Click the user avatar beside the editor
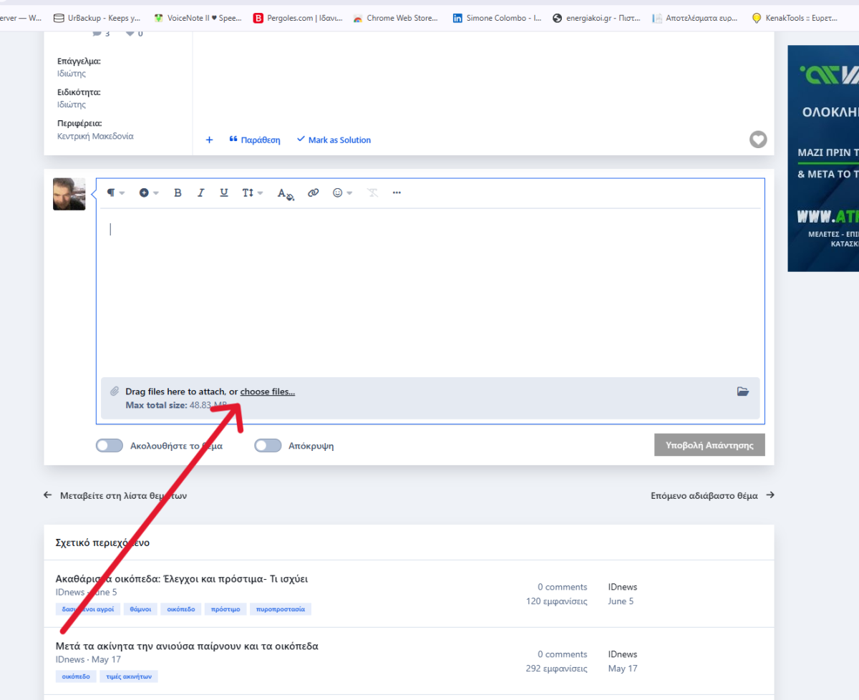The image size is (859, 700). point(69,194)
